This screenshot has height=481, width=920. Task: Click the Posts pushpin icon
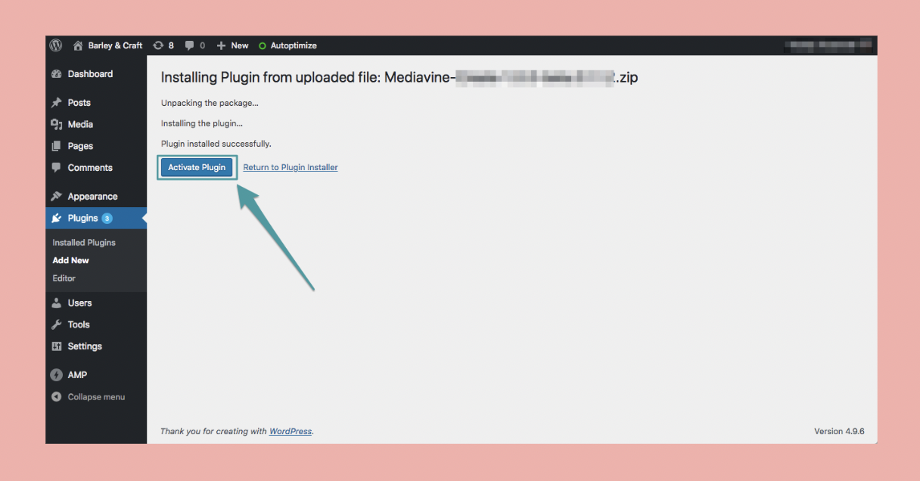point(56,103)
